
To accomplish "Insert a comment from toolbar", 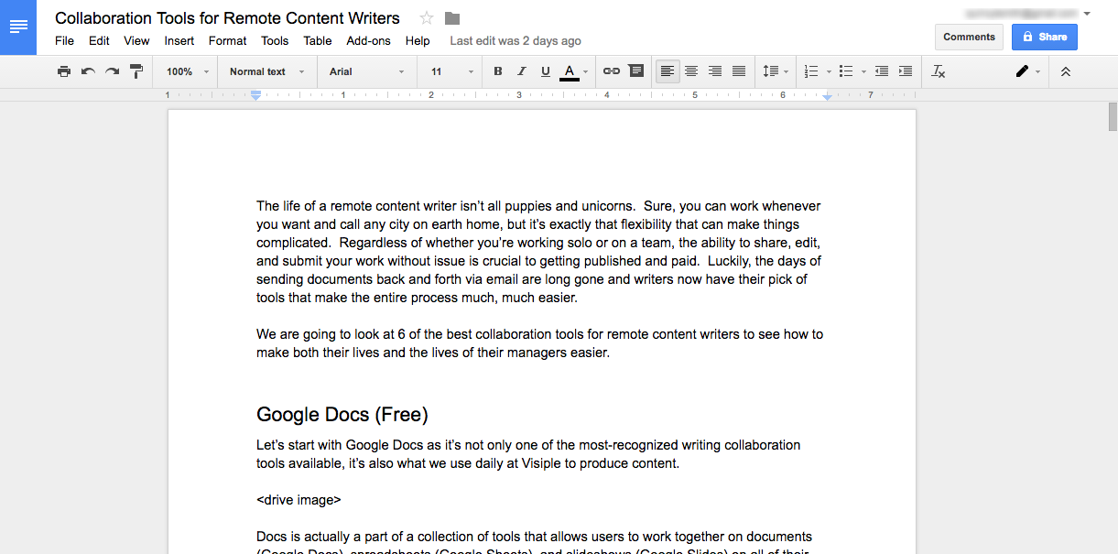I will pyautogui.click(x=635, y=71).
